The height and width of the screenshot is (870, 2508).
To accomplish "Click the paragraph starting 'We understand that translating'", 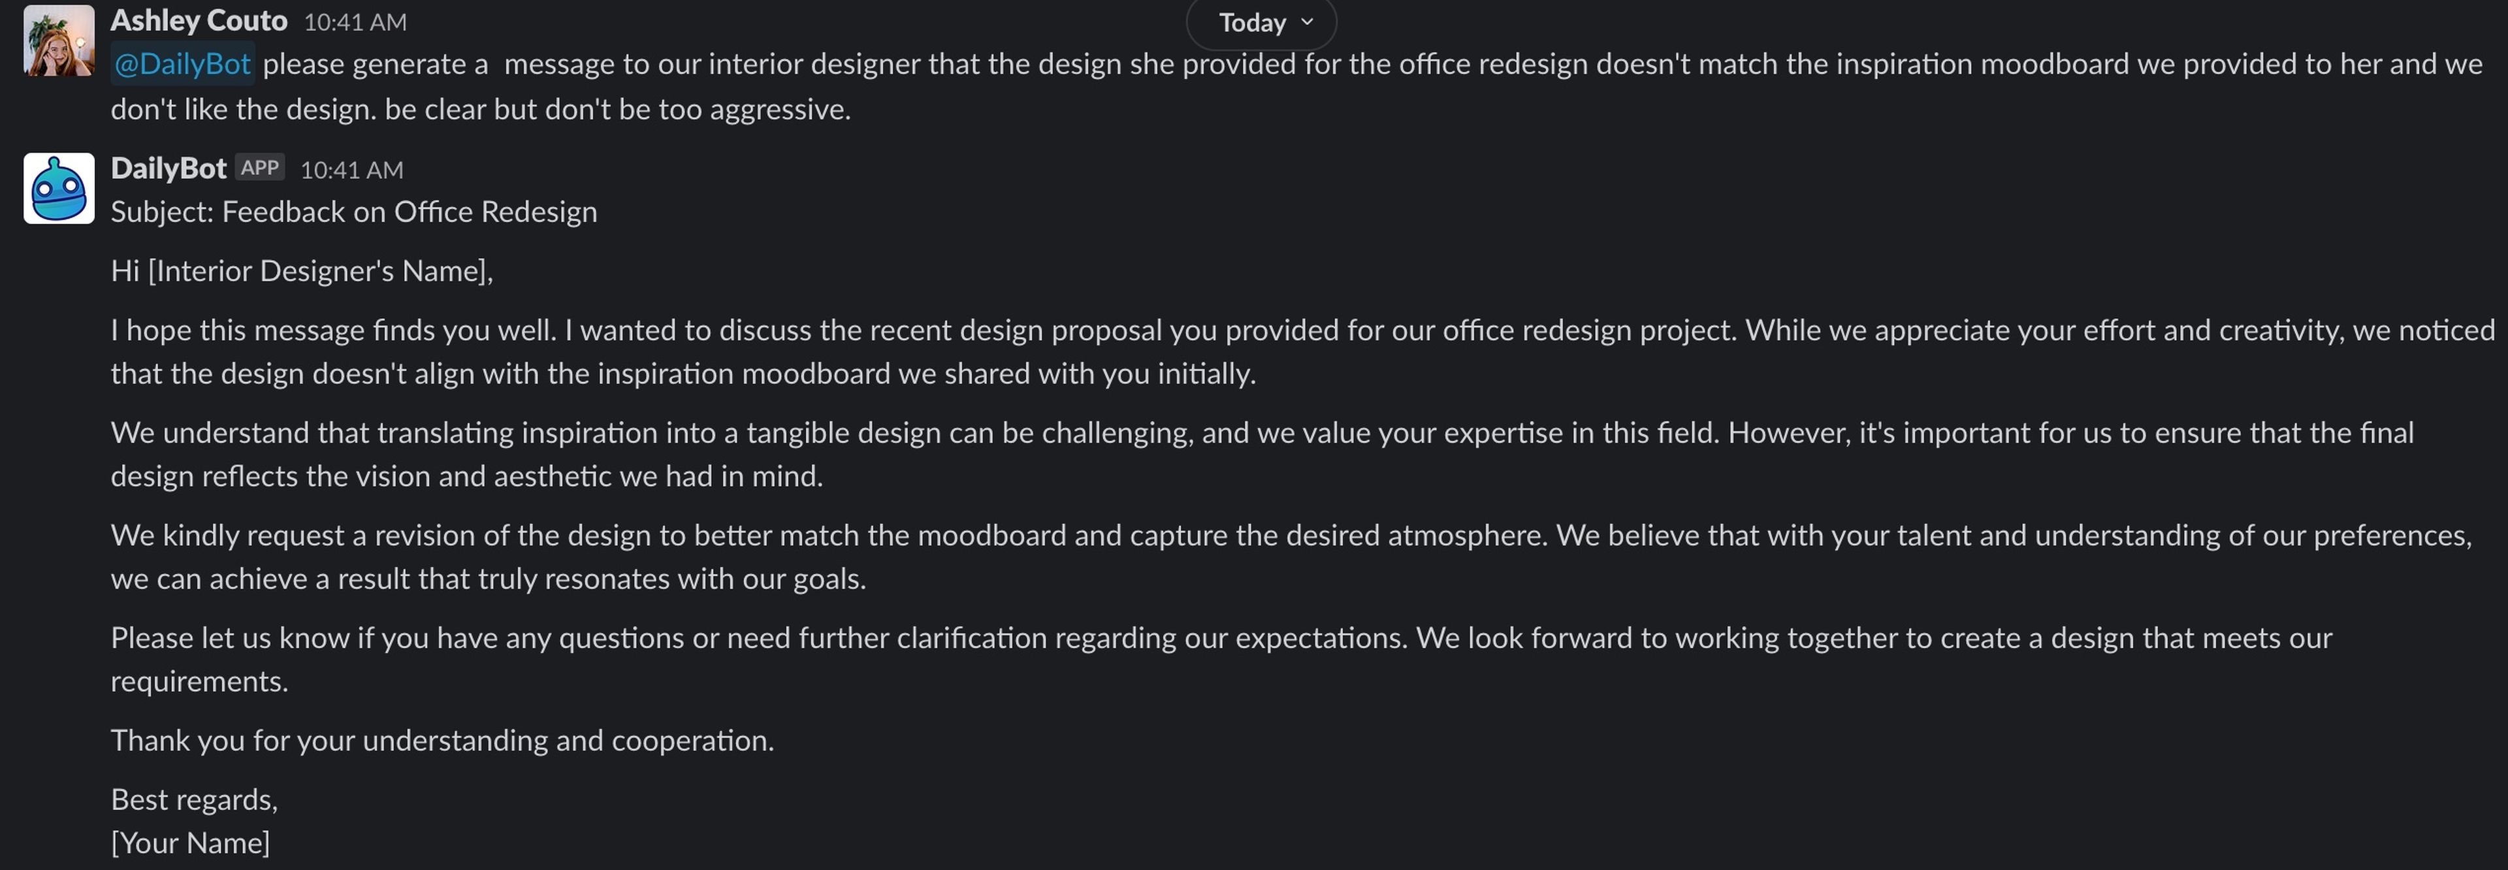I will [x=1262, y=453].
